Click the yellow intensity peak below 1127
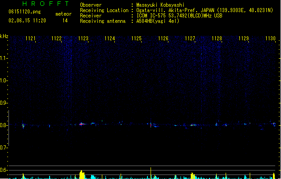Screen dimensions: 281x179 click(193, 175)
